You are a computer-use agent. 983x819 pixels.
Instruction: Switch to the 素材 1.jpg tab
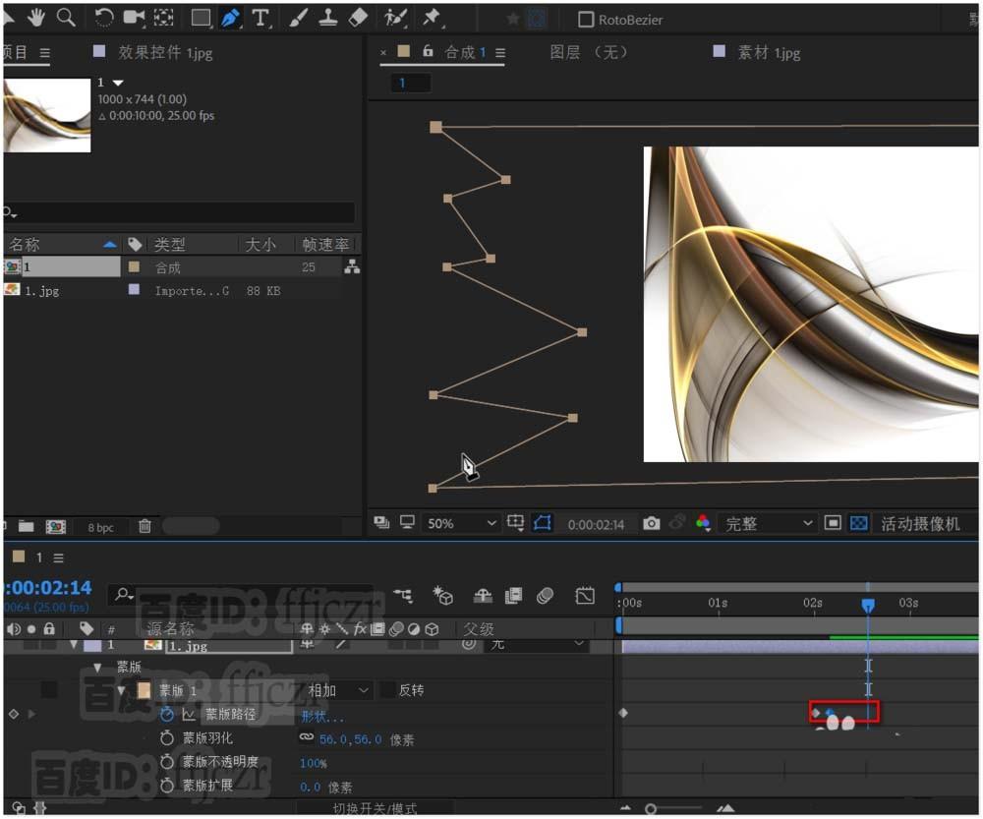pos(769,52)
